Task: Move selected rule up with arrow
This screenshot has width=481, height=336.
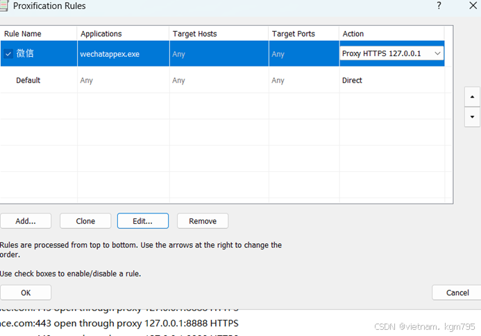Action: [472, 97]
